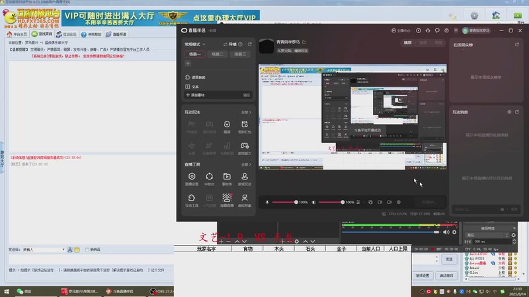Click 游戏设置 button in game platform
This screenshot has height=297, width=529.
(423, 275)
